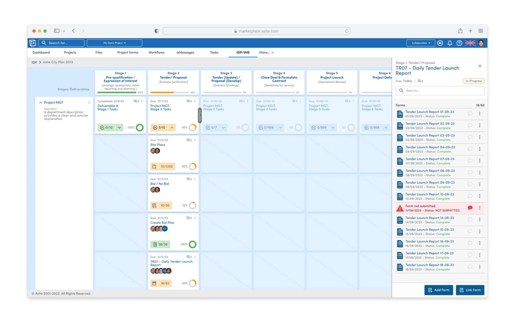Open options menu for Tender Launch Report 18-09-23
The width and height of the screenshot is (515, 322).
point(480,267)
